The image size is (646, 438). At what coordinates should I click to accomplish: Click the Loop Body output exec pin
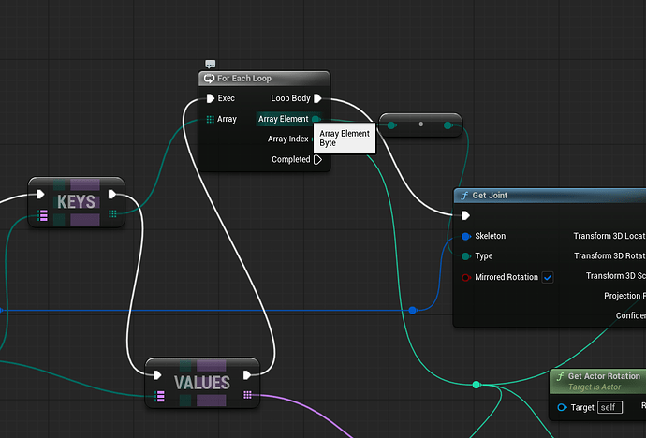[317, 98]
